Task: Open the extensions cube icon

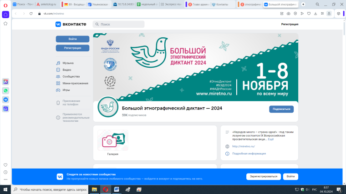Action: (x=339, y=14)
